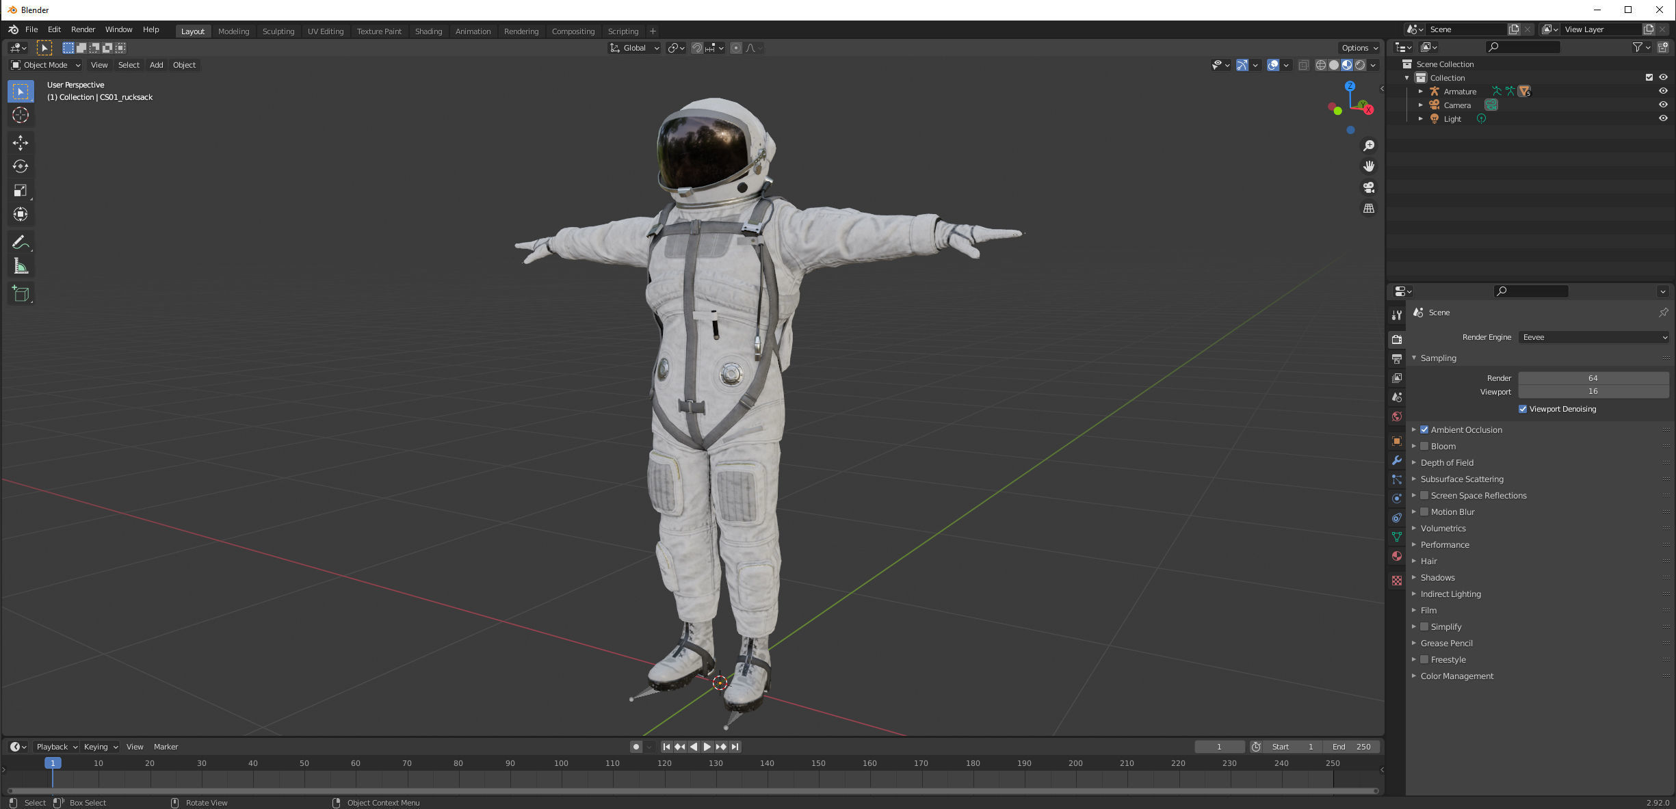Open the Global transform orientation dropdown
The width and height of the screenshot is (1676, 809).
[x=634, y=48]
